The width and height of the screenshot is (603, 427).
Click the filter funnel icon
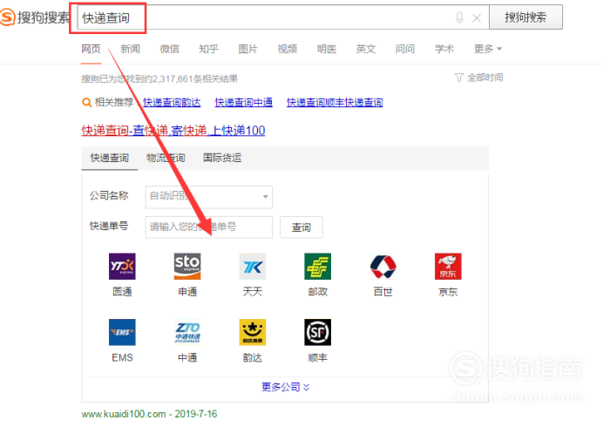[x=459, y=78]
